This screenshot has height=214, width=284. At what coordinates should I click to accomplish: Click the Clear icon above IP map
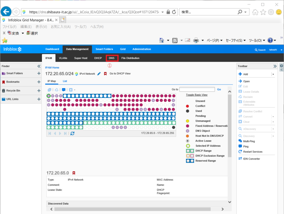pos(71,90)
